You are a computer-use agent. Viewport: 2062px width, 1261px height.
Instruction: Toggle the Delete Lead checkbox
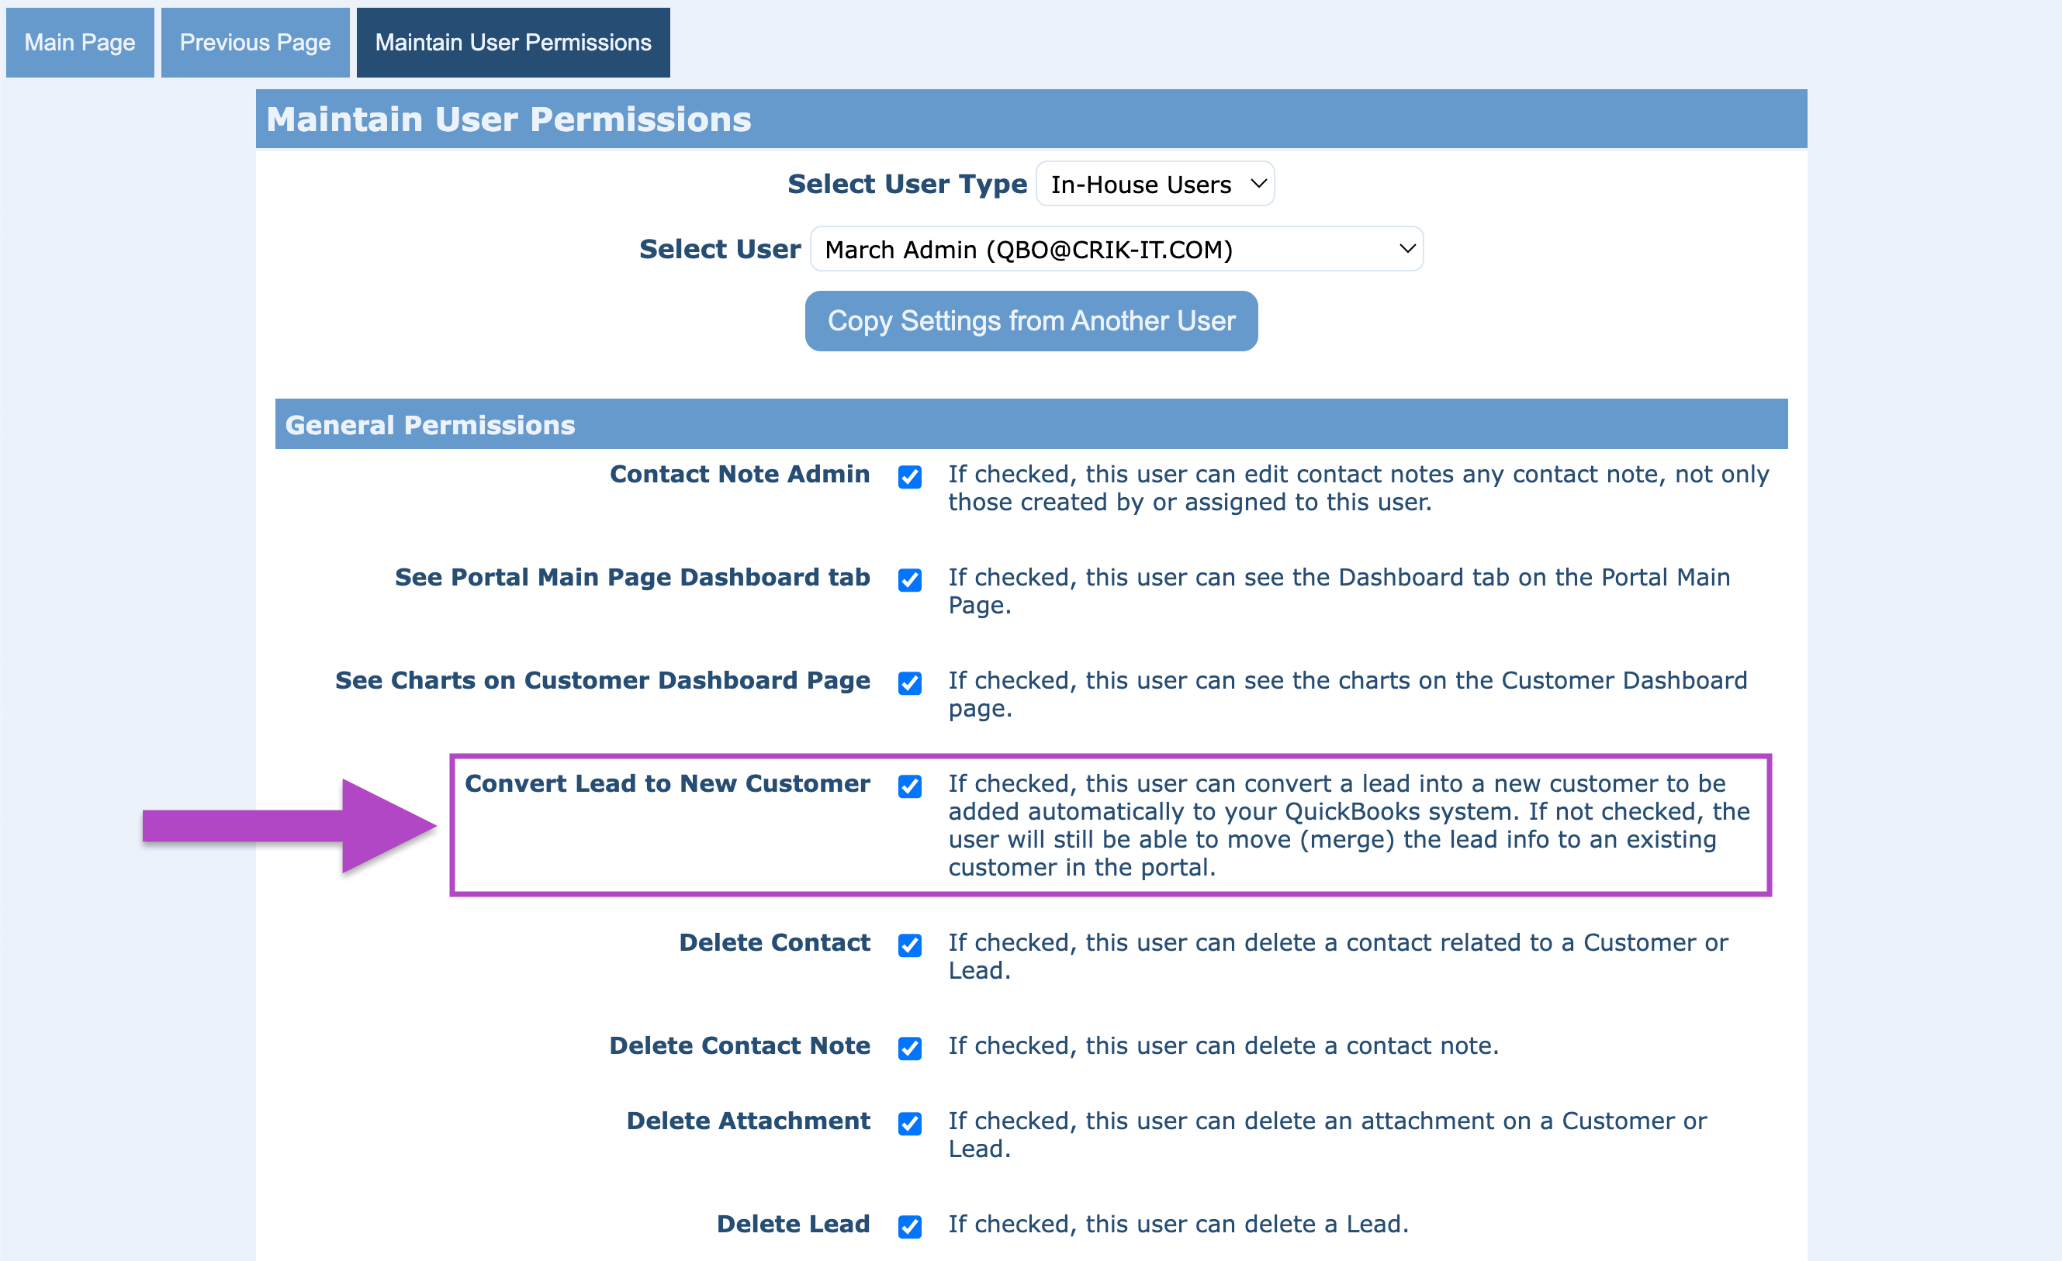pyautogui.click(x=910, y=1226)
